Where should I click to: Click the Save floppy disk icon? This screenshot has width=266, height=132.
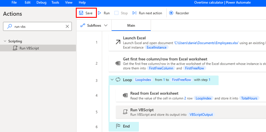click(x=81, y=13)
